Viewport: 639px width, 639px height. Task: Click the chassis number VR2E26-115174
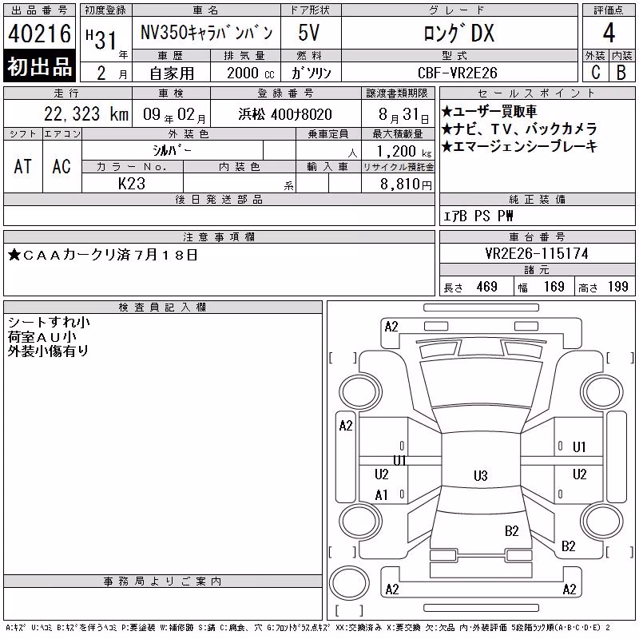pos(537,253)
